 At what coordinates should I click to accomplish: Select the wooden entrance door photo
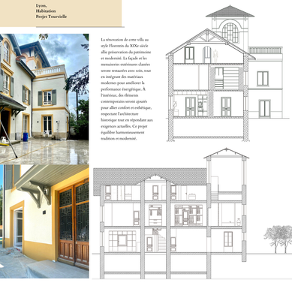click(44, 221)
